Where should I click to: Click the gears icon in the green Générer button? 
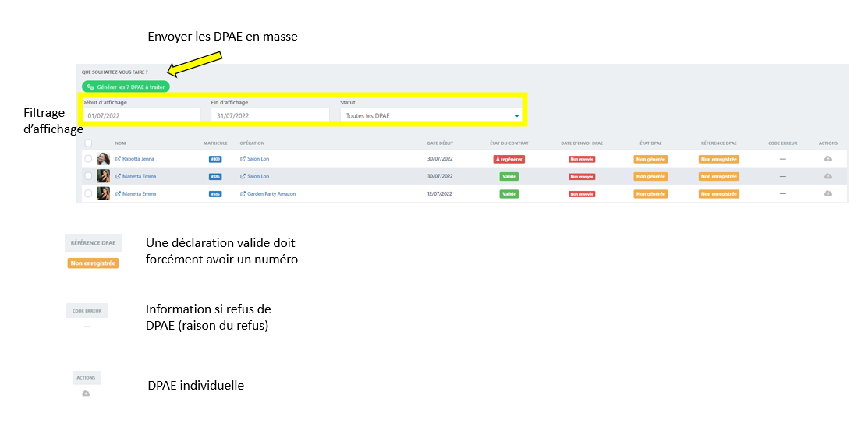[x=90, y=87]
